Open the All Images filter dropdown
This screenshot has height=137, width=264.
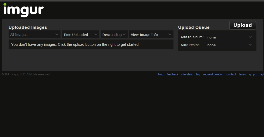[x=34, y=35]
